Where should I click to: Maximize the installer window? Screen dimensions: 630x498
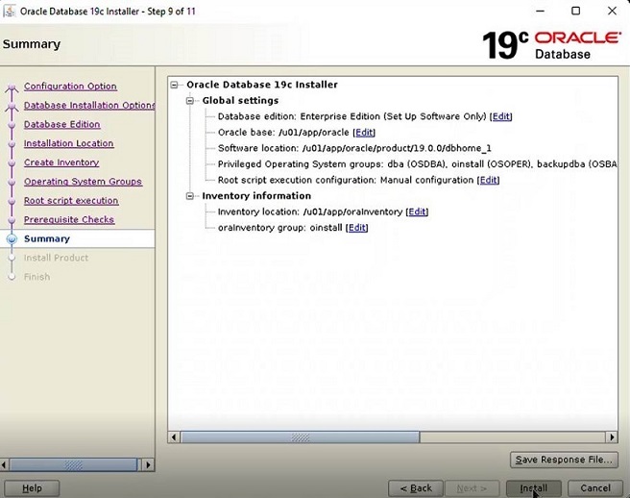[x=576, y=11]
